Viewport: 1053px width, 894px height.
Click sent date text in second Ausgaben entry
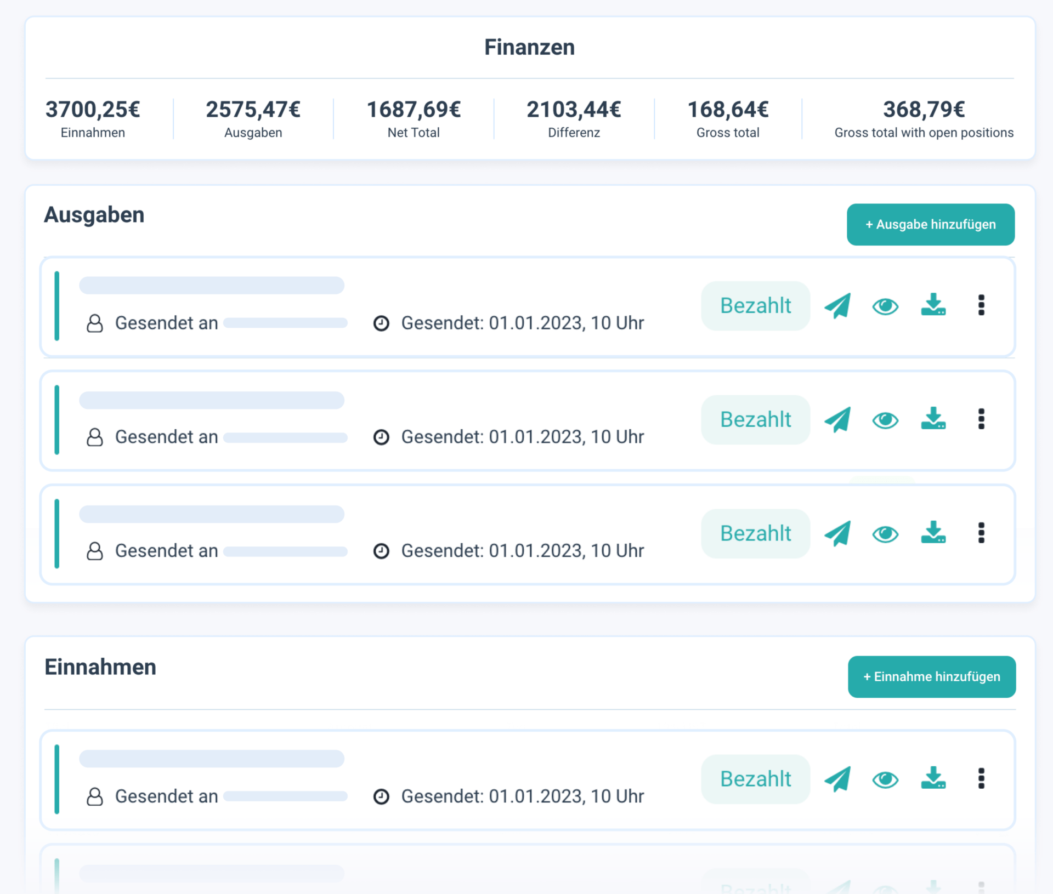(x=523, y=437)
